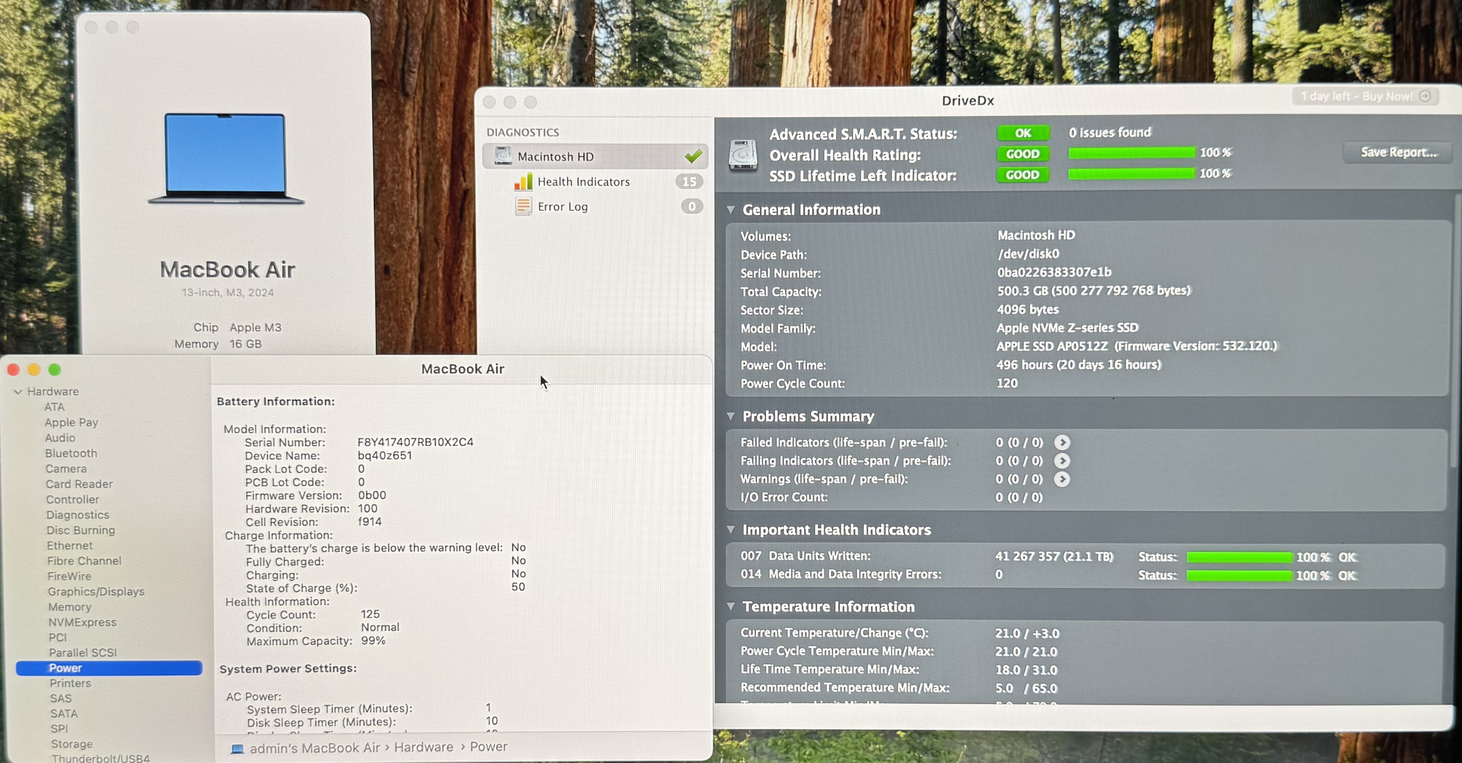Collapse the Important Health Indicators section
Viewport: 1462px width, 763px height.
(731, 530)
